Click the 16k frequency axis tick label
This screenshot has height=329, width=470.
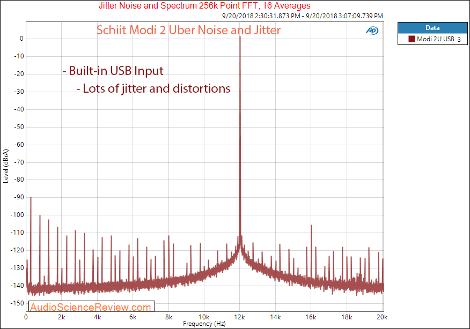click(311, 317)
